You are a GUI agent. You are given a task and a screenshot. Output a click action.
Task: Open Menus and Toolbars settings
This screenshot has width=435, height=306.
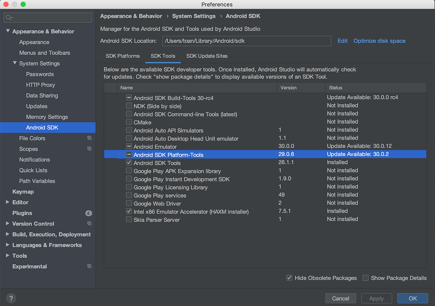(45, 53)
